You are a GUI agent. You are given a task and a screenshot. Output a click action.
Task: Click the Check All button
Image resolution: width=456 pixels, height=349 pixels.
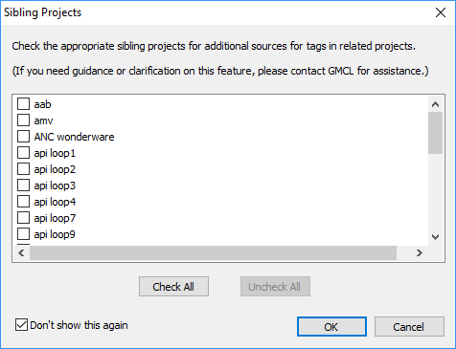click(173, 287)
